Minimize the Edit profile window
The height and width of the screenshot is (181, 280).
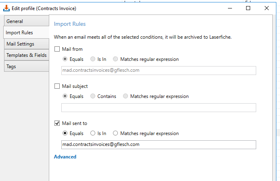230,8
